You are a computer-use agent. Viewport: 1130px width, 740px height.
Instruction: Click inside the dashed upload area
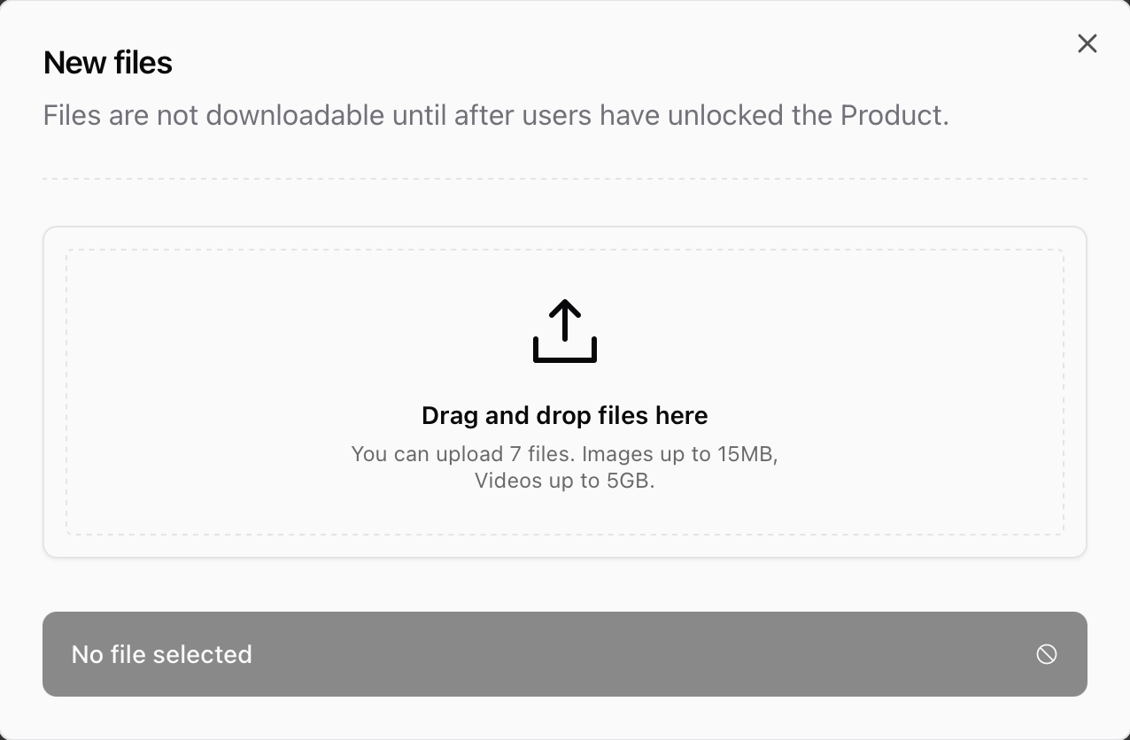pyautogui.click(x=564, y=392)
